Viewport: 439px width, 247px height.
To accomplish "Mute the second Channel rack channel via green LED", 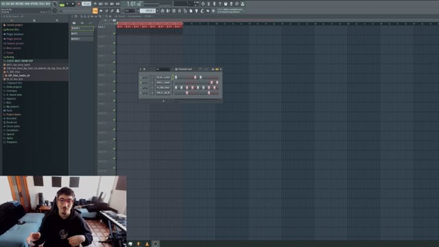I will pyautogui.click(x=141, y=82).
